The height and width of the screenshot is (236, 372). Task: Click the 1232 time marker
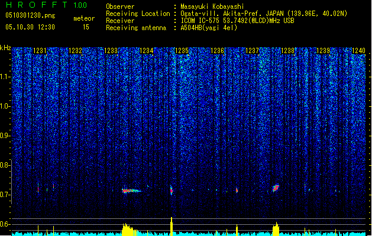coord(75,51)
